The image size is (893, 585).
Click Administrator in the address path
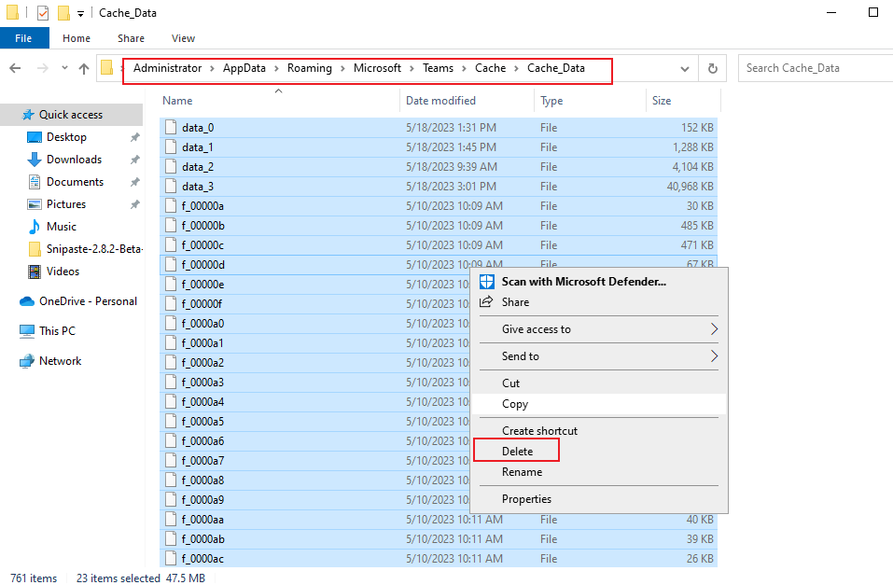[x=167, y=68]
